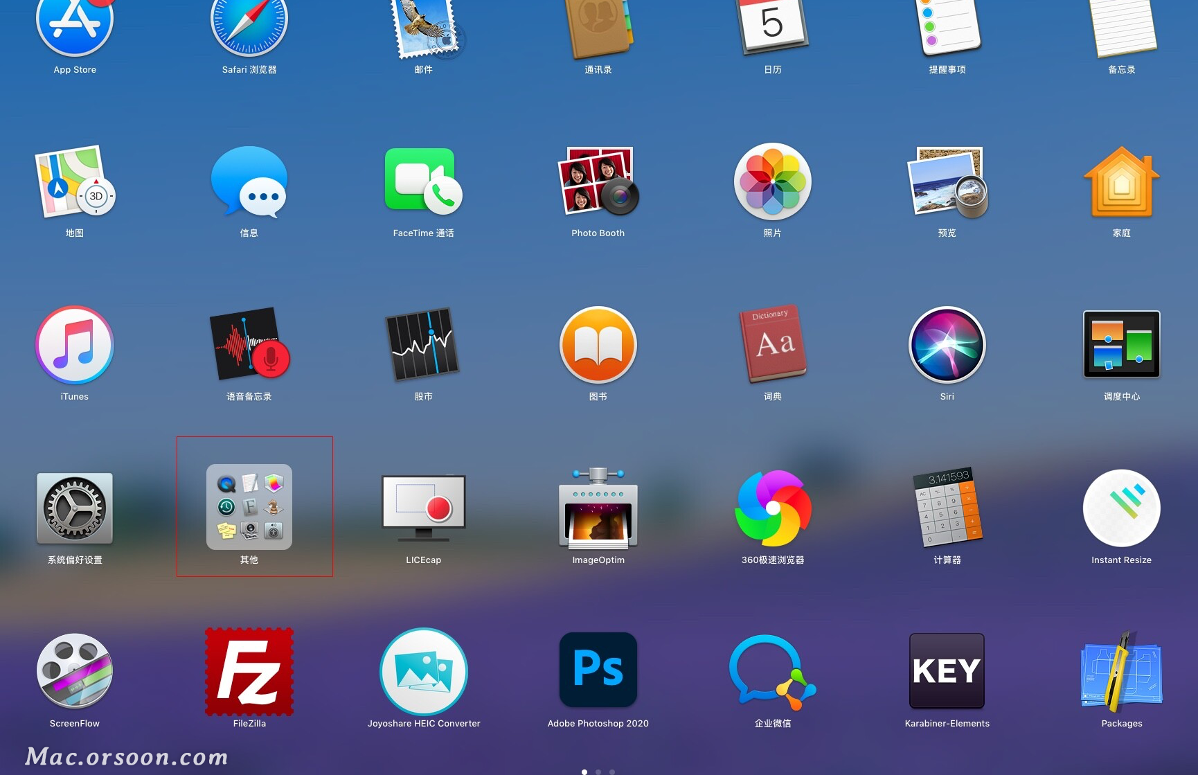The height and width of the screenshot is (775, 1198).
Task: Open iTunes app
Action: 75,345
